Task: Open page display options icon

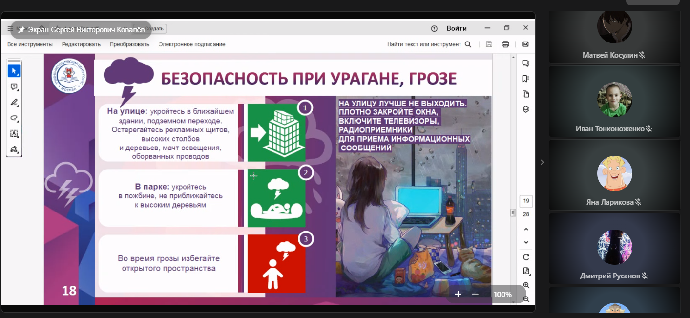Action: 526,271
